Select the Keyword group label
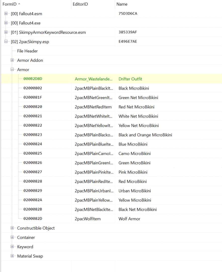 point(25,247)
